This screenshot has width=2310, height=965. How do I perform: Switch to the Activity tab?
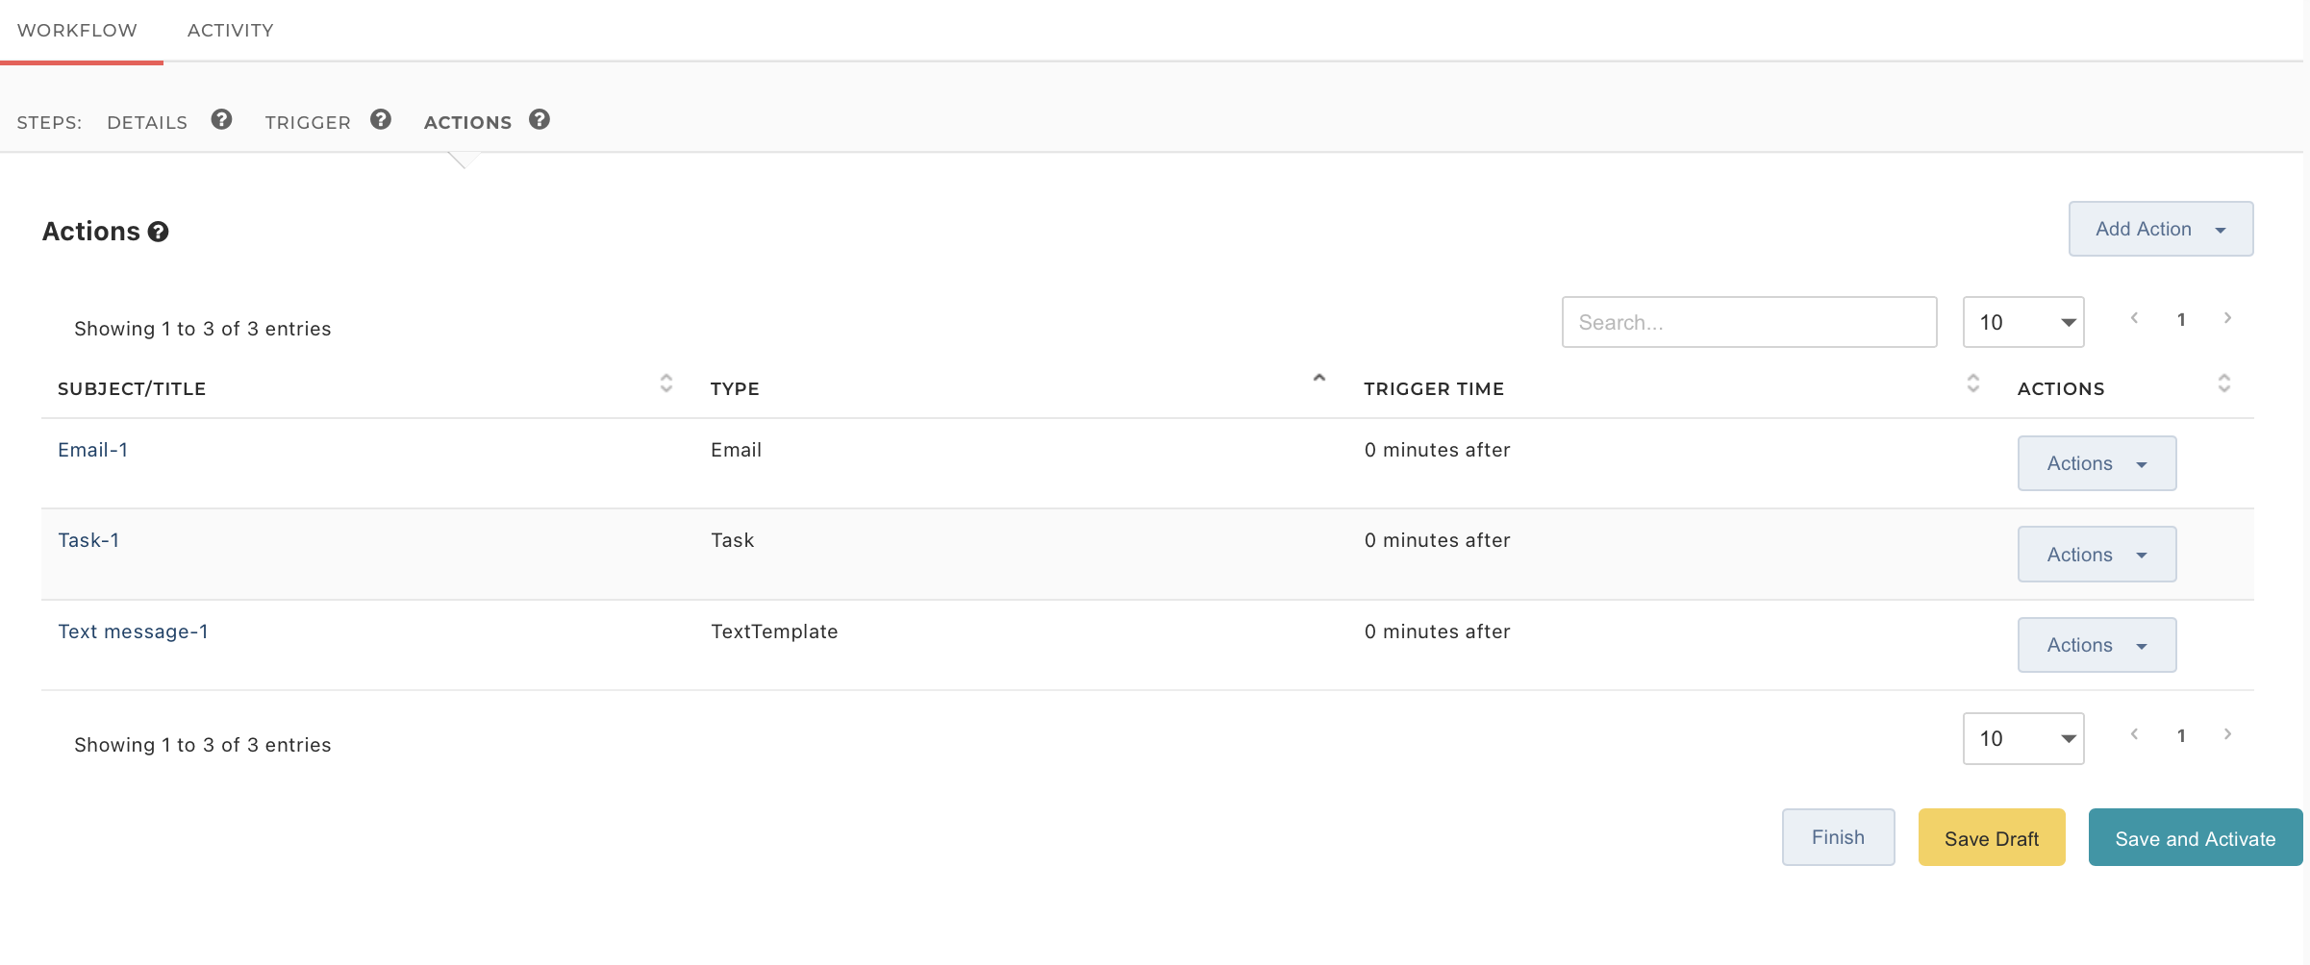click(230, 31)
